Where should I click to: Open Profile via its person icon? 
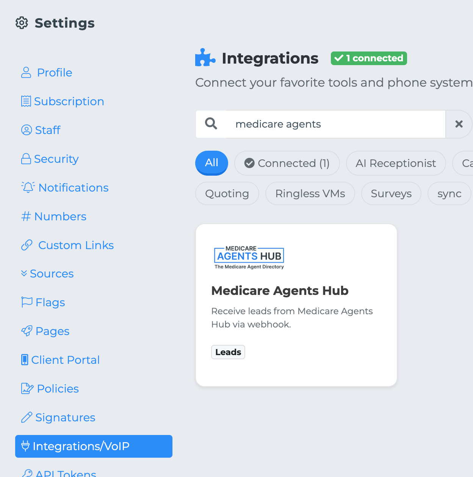pos(26,72)
